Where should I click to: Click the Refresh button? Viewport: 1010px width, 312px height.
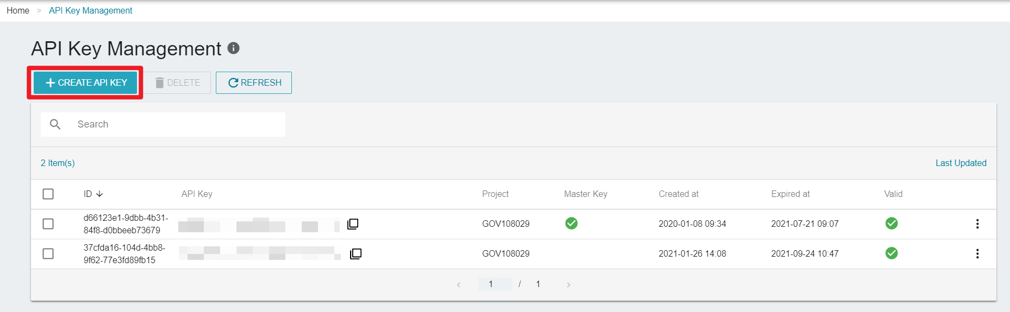pos(254,82)
